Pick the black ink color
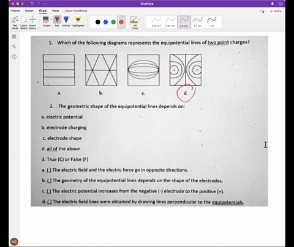Viewport: 294px width, 247px height. [x=98, y=22]
